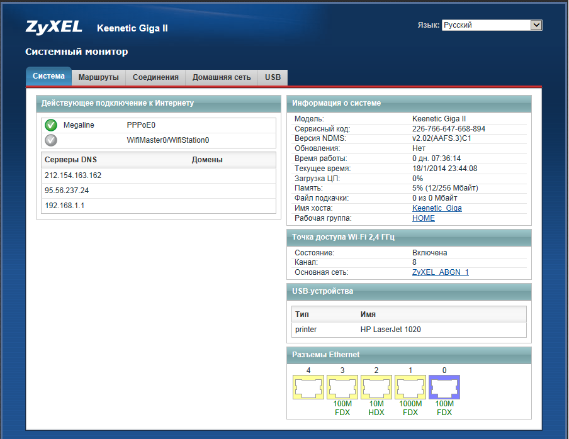Switch to the Система tab
Screen dimensions: 569x439
click(x=48, y=76)
